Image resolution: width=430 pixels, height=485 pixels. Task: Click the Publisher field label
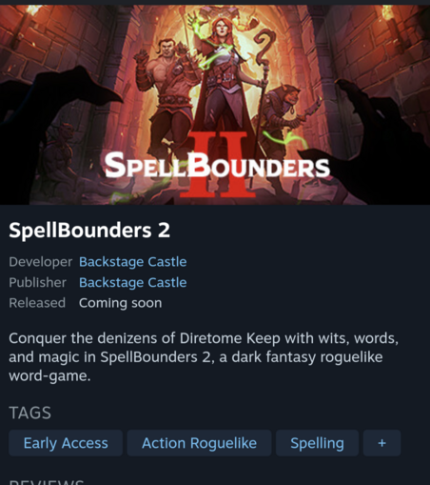tap(37, 282)
